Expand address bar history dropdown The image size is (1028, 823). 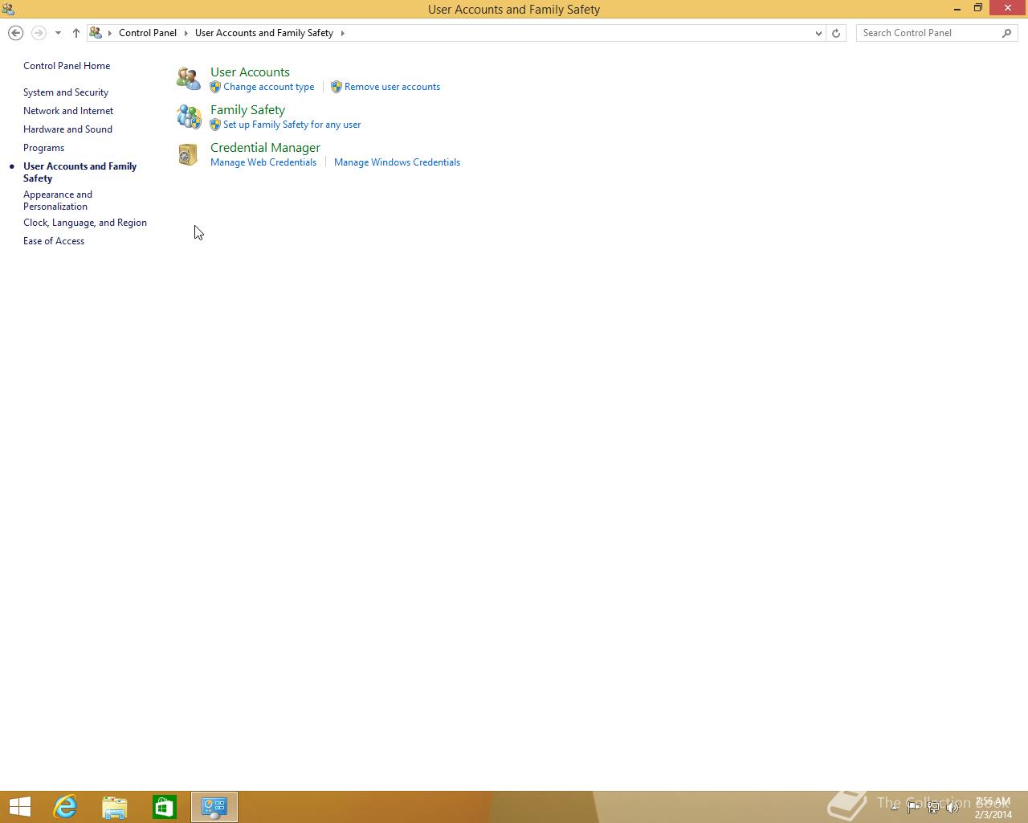(x=818, y=33)
